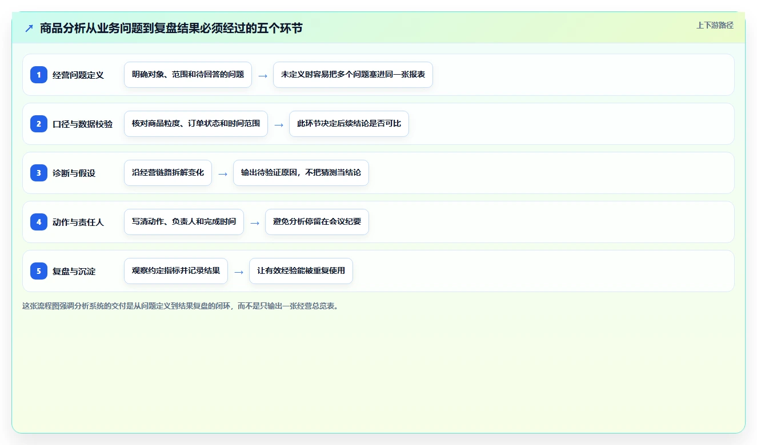The width and height of the screenshot is (757, 445).
Task: Click the arrow after 核对商品粒度、订单状态和时间范围
Action: pyautogui.click(x=279, y=124)
